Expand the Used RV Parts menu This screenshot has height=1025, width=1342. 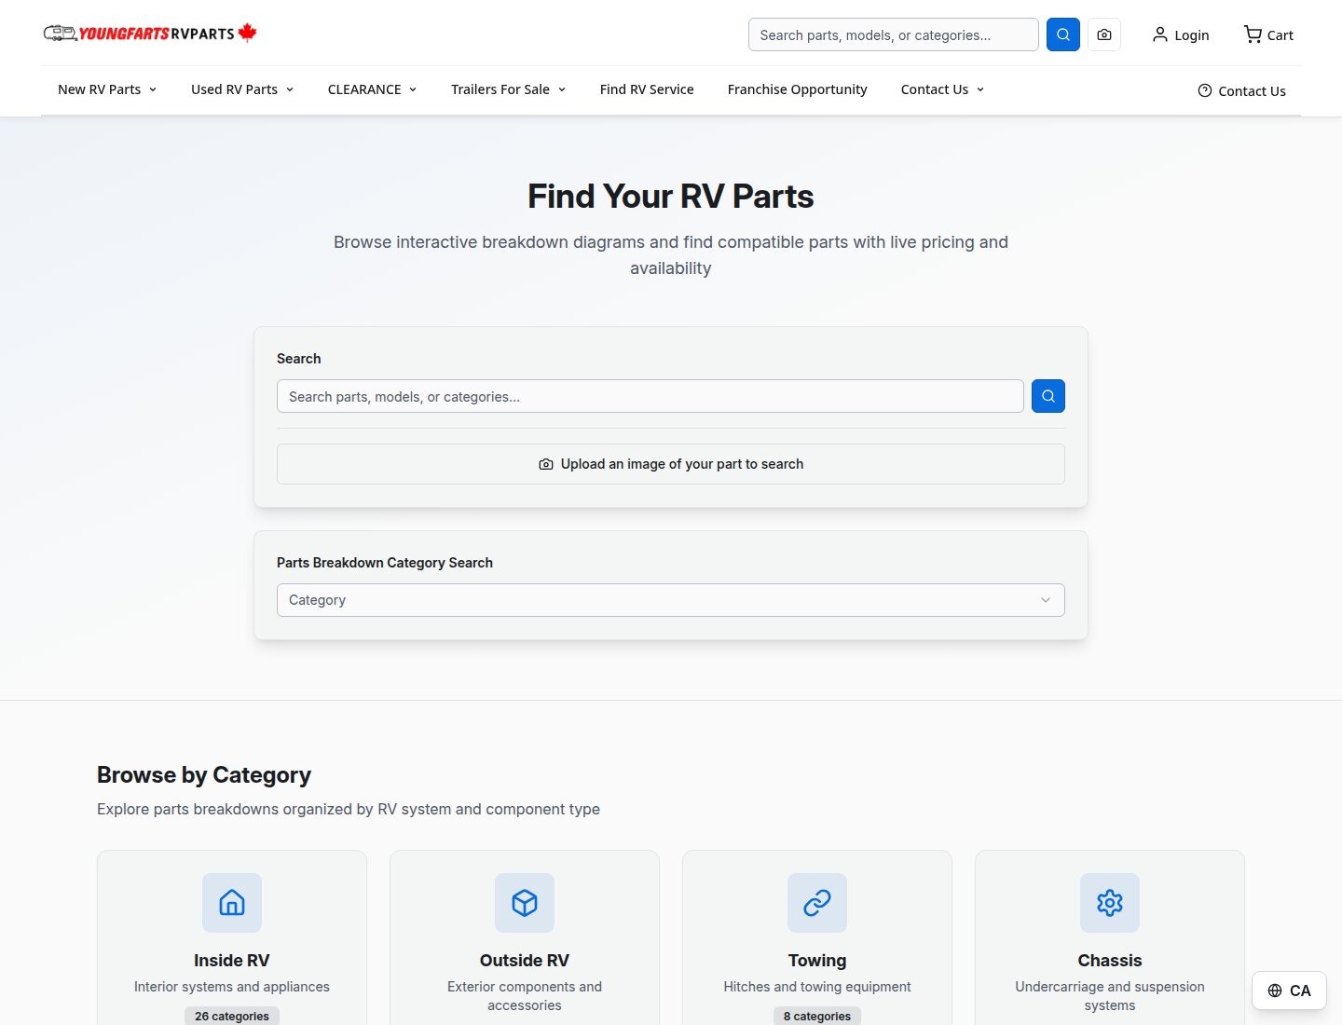[x=242, y=89]
